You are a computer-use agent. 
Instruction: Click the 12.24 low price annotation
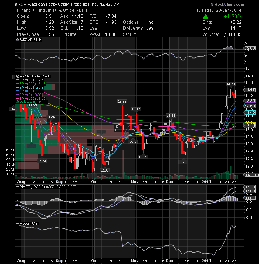tap(41, 161)
